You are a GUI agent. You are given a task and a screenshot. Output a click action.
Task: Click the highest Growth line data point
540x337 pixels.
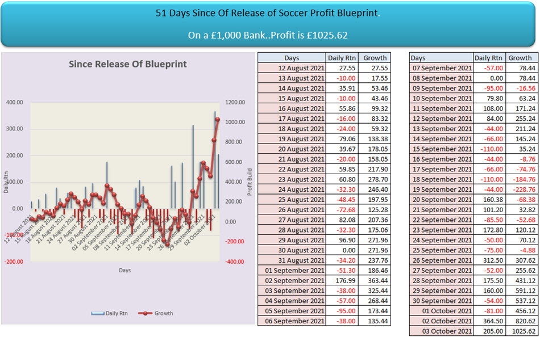218,119
